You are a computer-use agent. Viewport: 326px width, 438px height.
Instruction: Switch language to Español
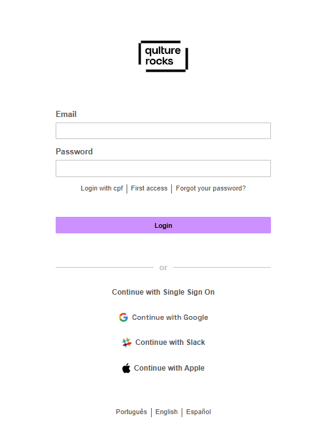[199, 412]
